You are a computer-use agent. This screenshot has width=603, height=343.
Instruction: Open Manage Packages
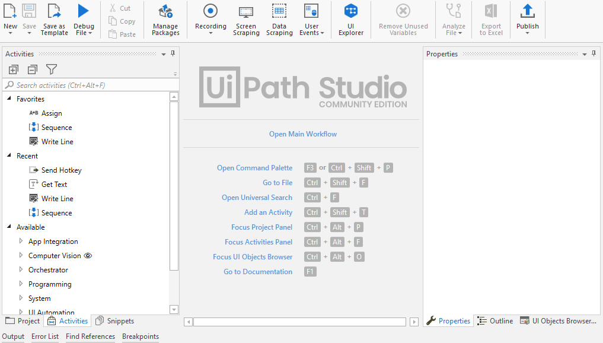click(x=165, y=19)
